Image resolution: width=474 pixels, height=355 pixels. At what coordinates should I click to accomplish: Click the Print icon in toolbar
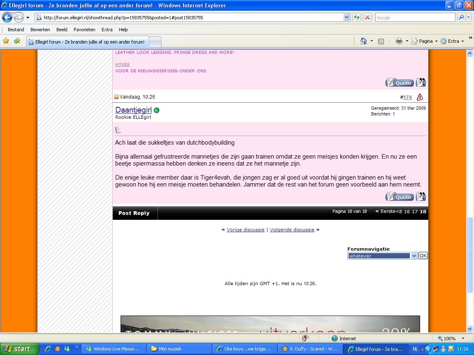click(399, 41)
